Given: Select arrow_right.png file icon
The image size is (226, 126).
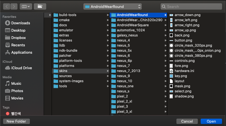Looking at the screenshot, I should [x=171, y=25].
